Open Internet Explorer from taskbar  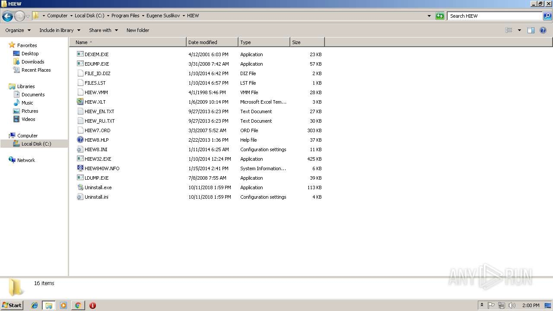tap(35, 305)
